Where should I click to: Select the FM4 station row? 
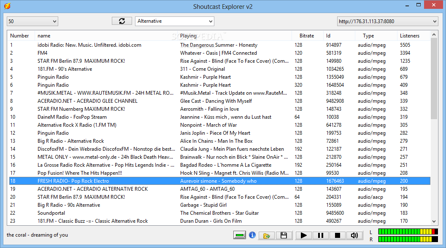coord(219,53)
